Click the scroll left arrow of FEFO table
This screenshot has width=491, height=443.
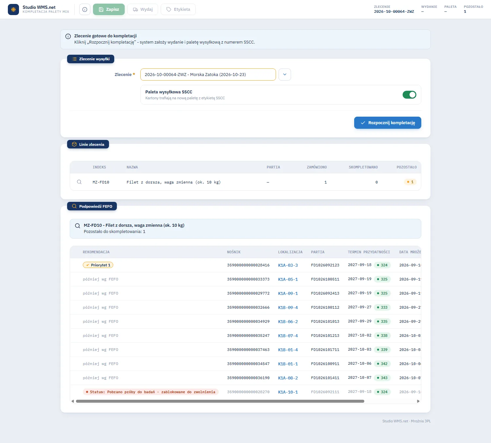point(73,401)
